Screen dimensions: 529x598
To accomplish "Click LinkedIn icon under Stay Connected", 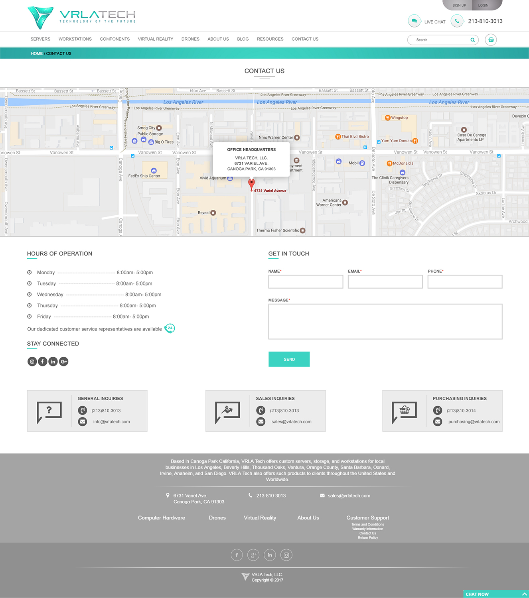I will pyautogui.click(x=53, y=362).
